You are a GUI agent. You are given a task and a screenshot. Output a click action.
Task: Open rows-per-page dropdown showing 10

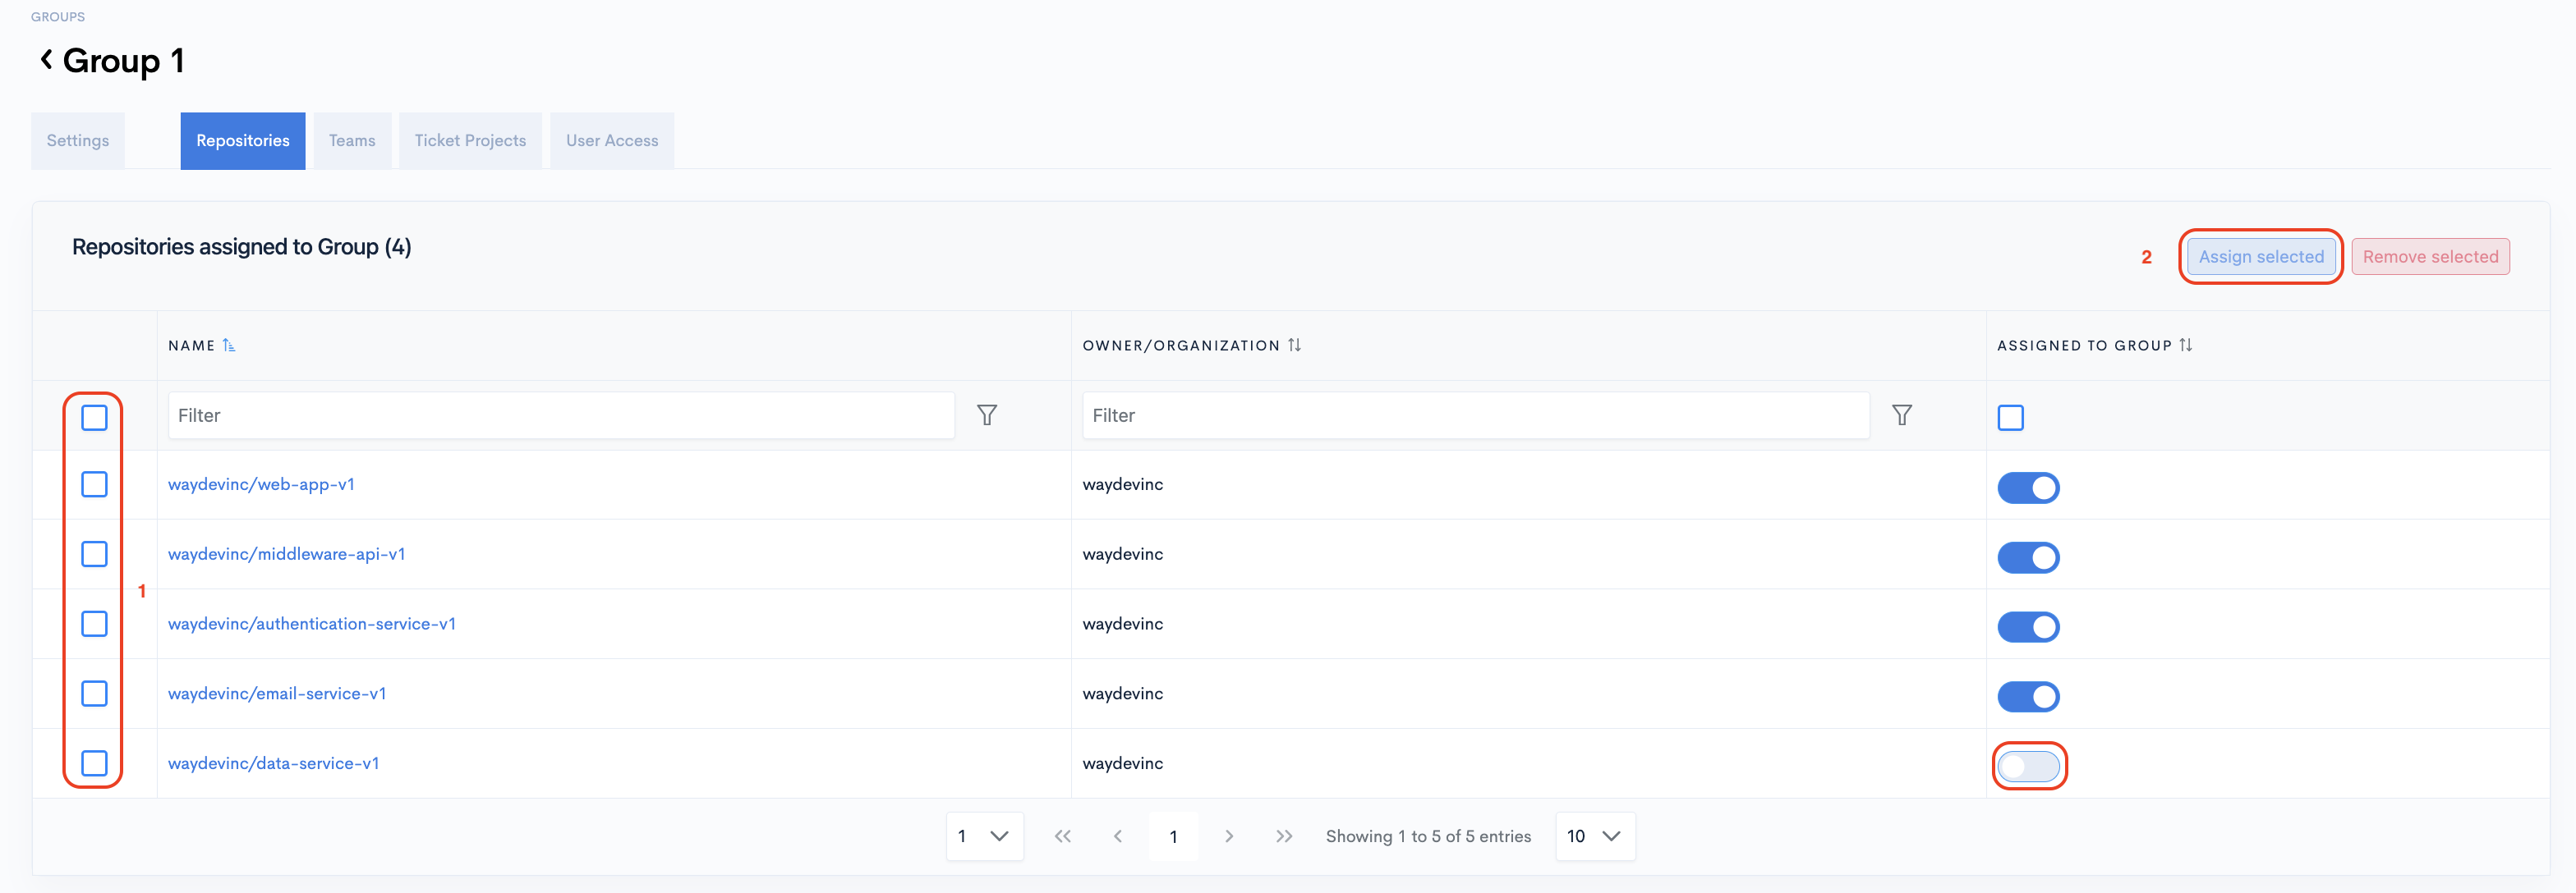(x=1594, y=836)
